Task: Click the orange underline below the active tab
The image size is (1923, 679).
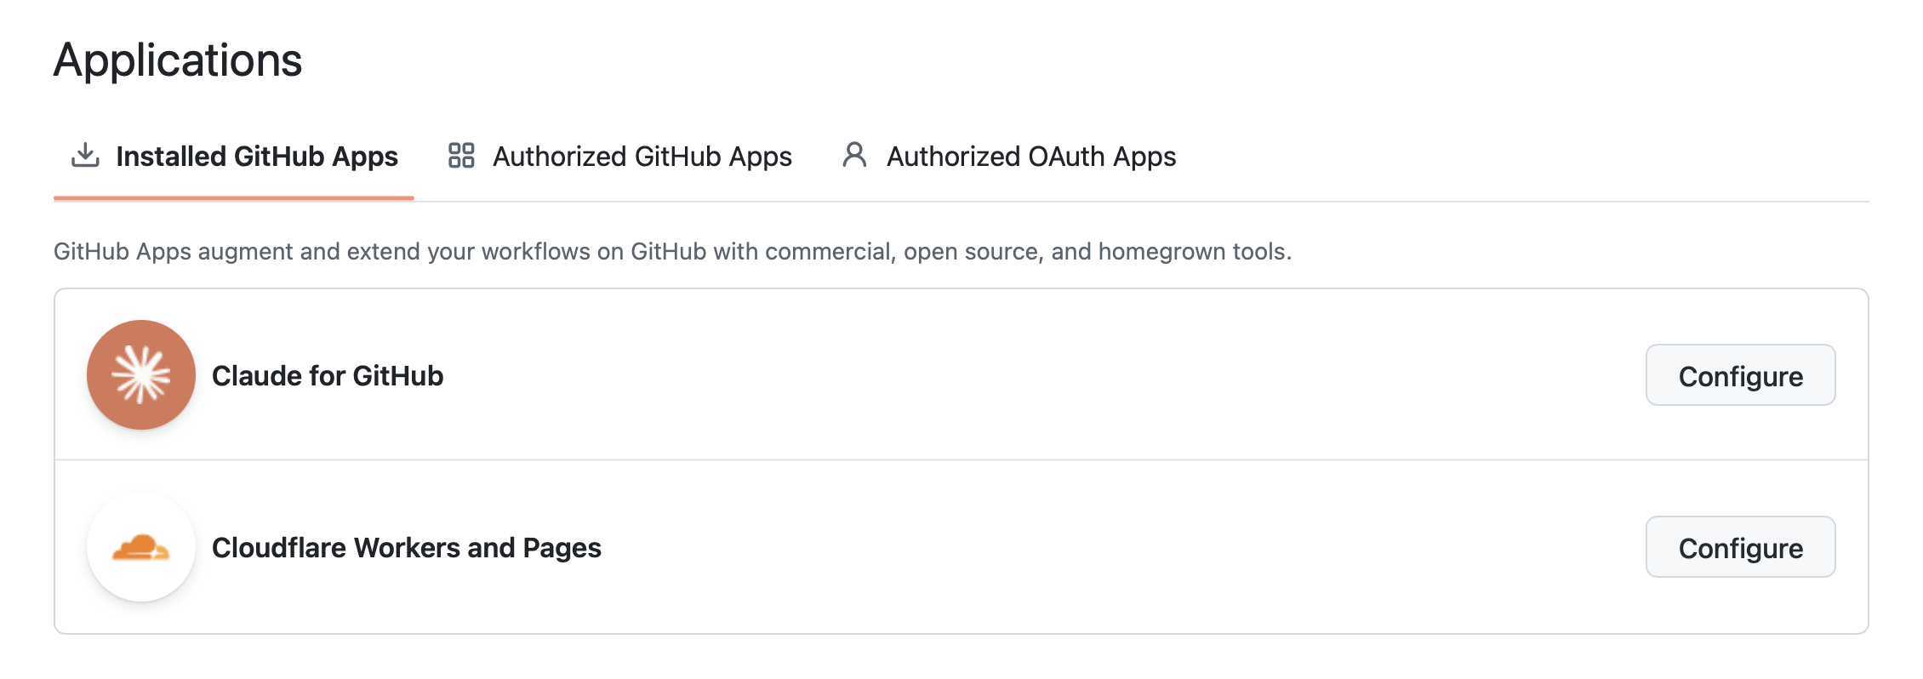Action: click(233, 198)
